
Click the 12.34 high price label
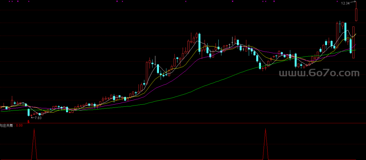click(x=345, y=3)
